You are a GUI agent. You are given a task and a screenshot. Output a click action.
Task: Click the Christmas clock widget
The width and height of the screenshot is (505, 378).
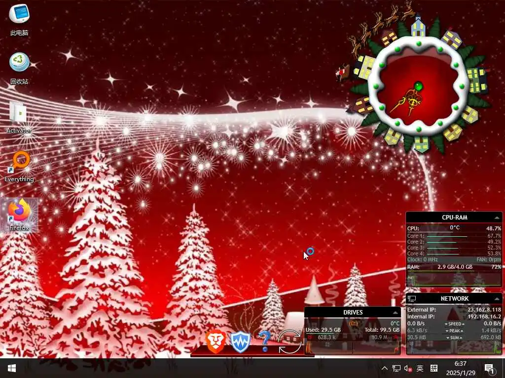point(419,87)
